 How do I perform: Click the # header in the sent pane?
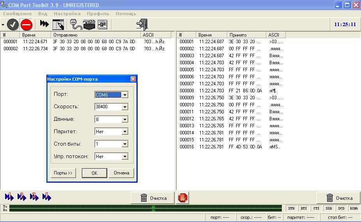(x=10, y=35)
